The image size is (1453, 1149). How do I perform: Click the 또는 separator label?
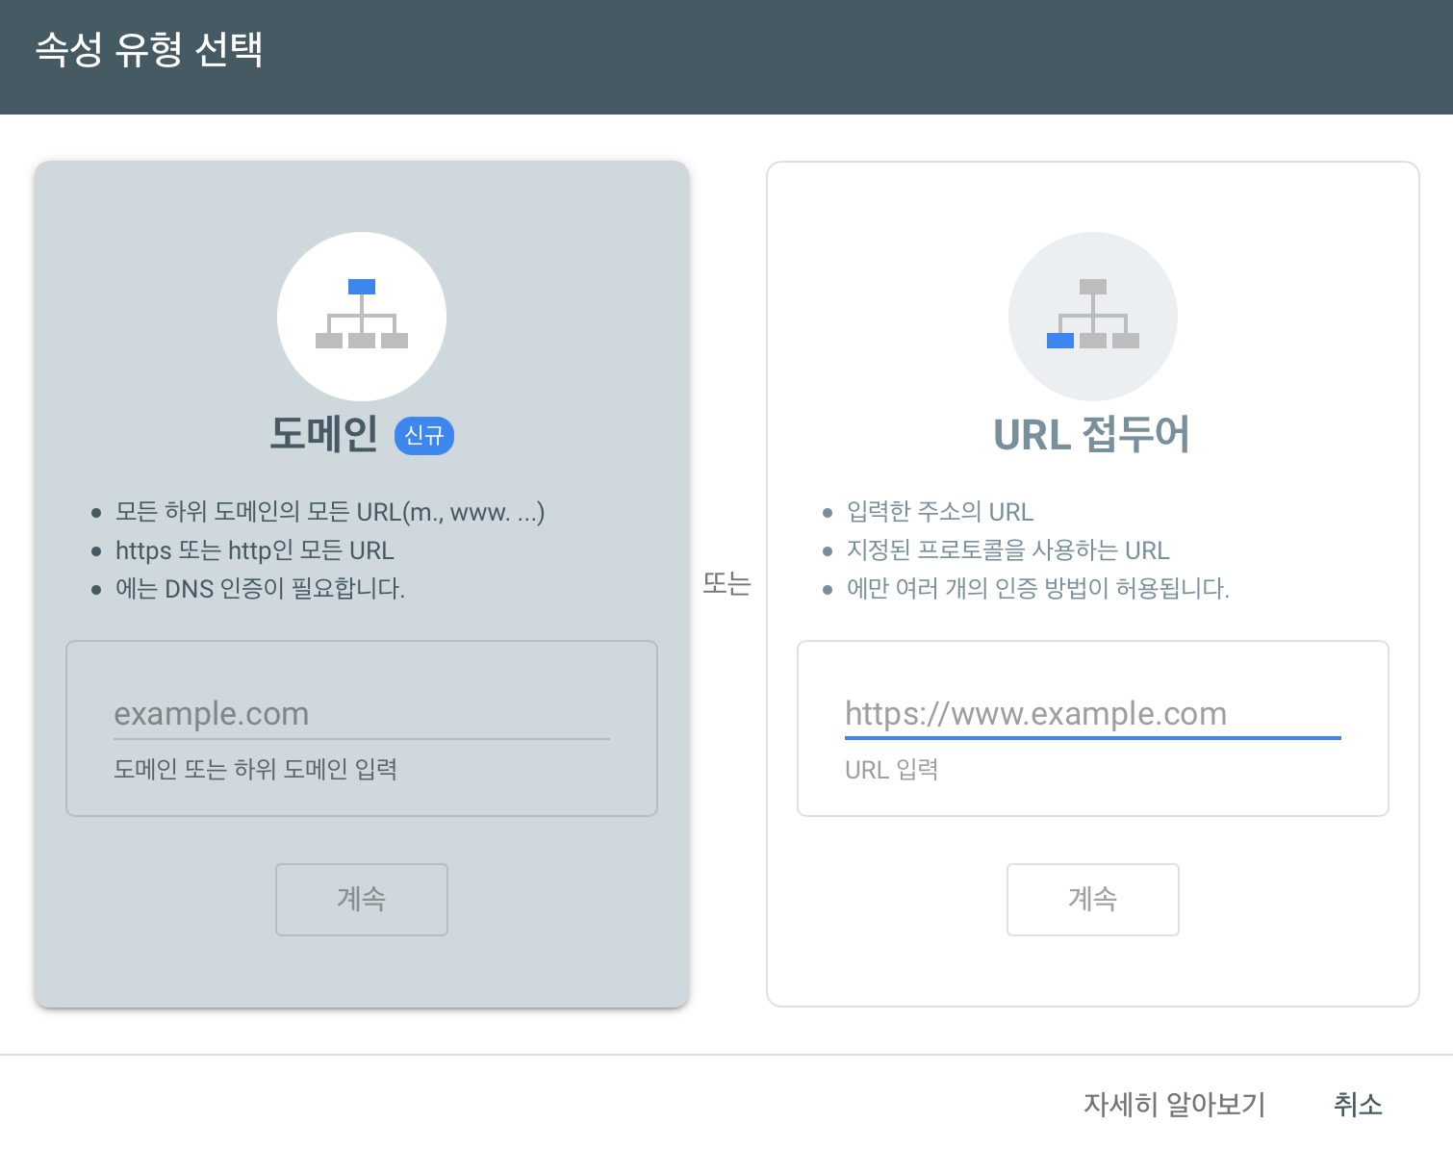[726, 583]
